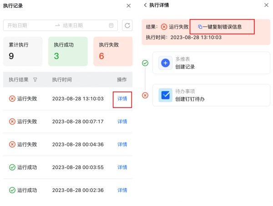Viewport: 273px width, 206px height.
Task: Open 详情 for the 00:04:36 run
Action: (122, 144)
